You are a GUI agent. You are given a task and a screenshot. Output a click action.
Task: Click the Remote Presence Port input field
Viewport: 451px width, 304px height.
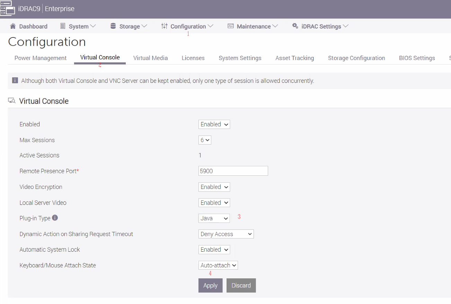[233, 171]
